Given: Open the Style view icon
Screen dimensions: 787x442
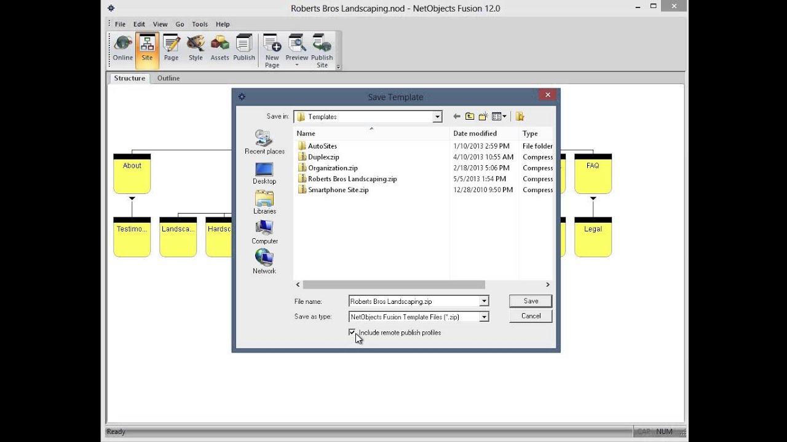Looking at the screenshot, I should (x=196, y=48).
